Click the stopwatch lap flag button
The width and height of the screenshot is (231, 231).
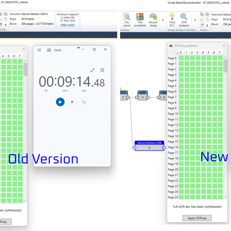pos(72,102)
